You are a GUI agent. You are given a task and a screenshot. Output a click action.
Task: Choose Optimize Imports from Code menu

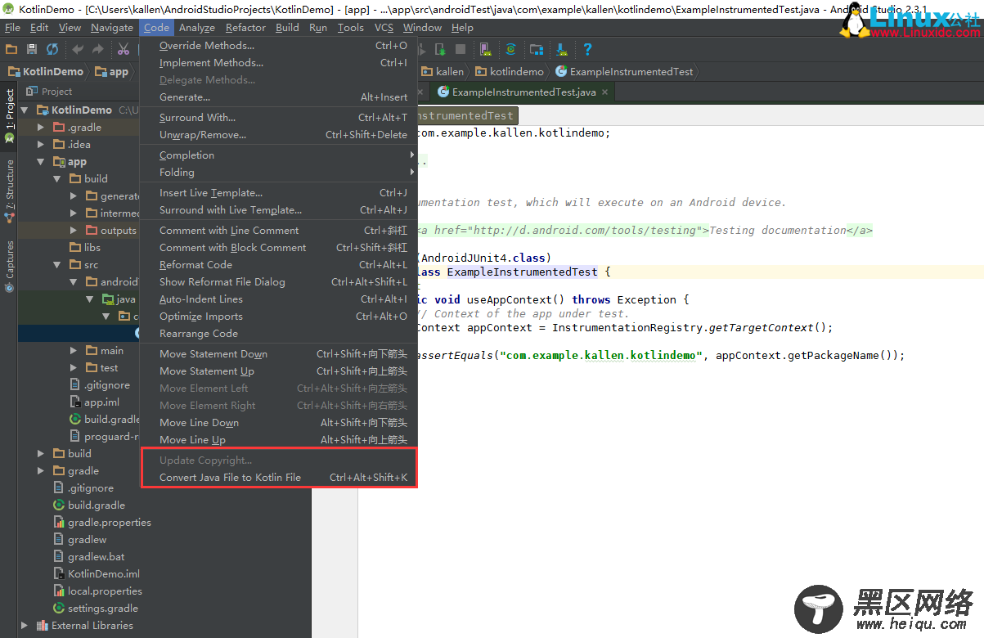coord(278,317)
